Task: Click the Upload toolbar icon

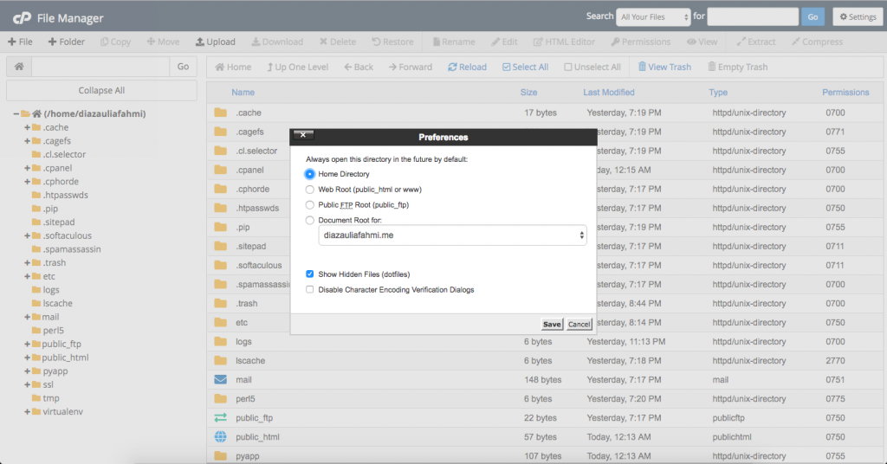Action: [215, 42]
